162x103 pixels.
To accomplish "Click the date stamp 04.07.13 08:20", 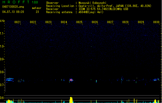I will tap(13, 12).
